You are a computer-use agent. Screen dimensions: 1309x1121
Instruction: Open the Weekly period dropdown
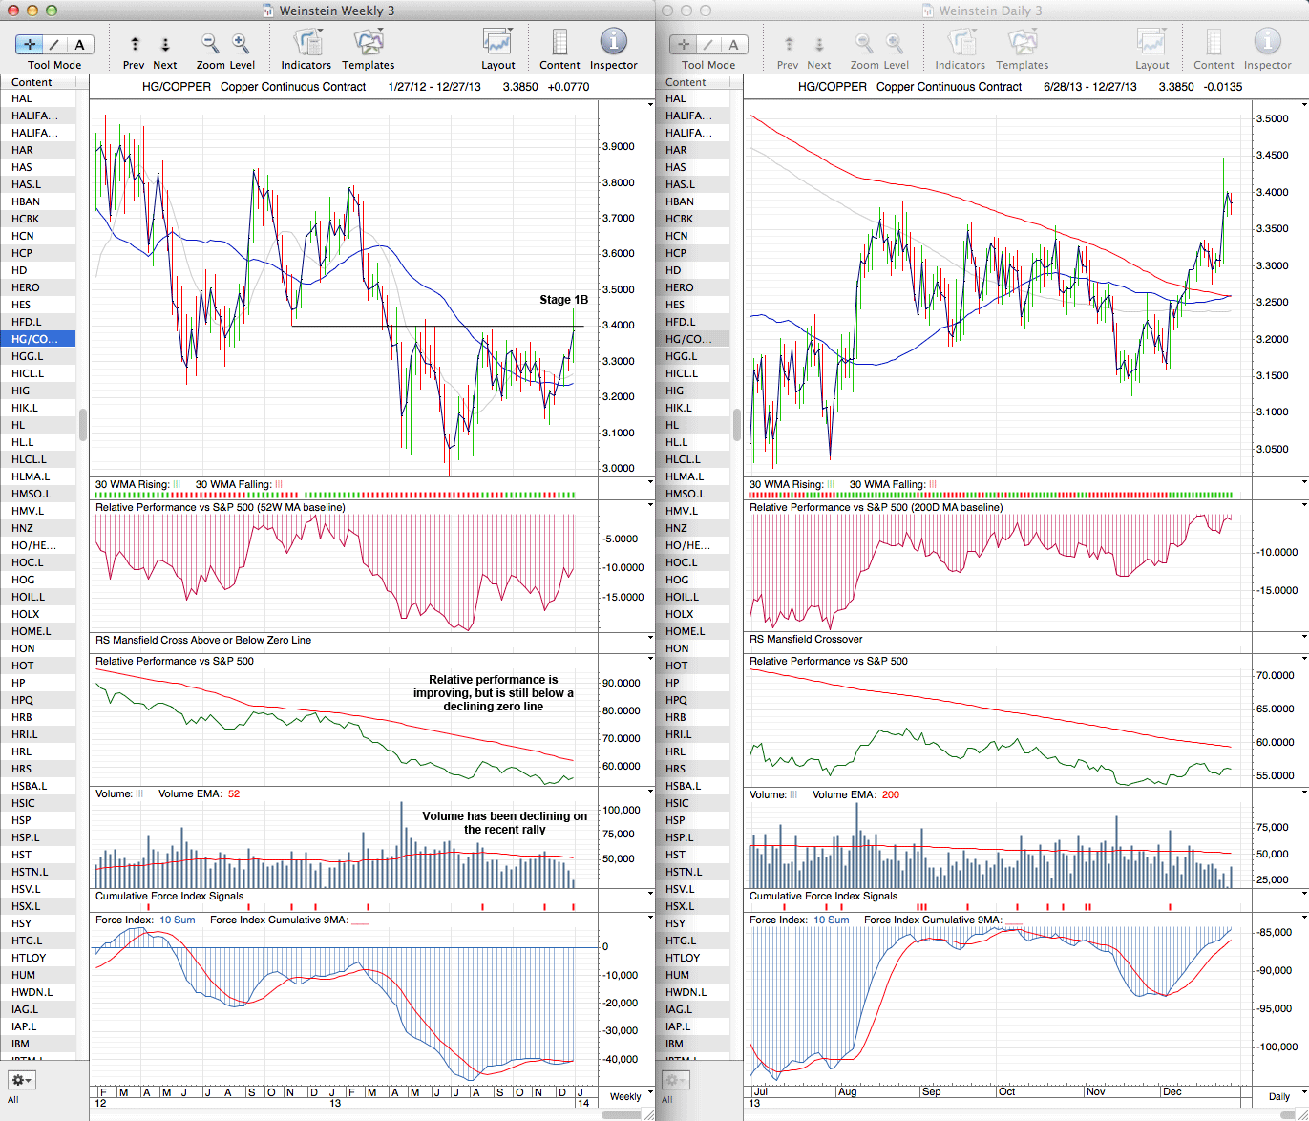pyautogui.click(x=629, y=1096)
